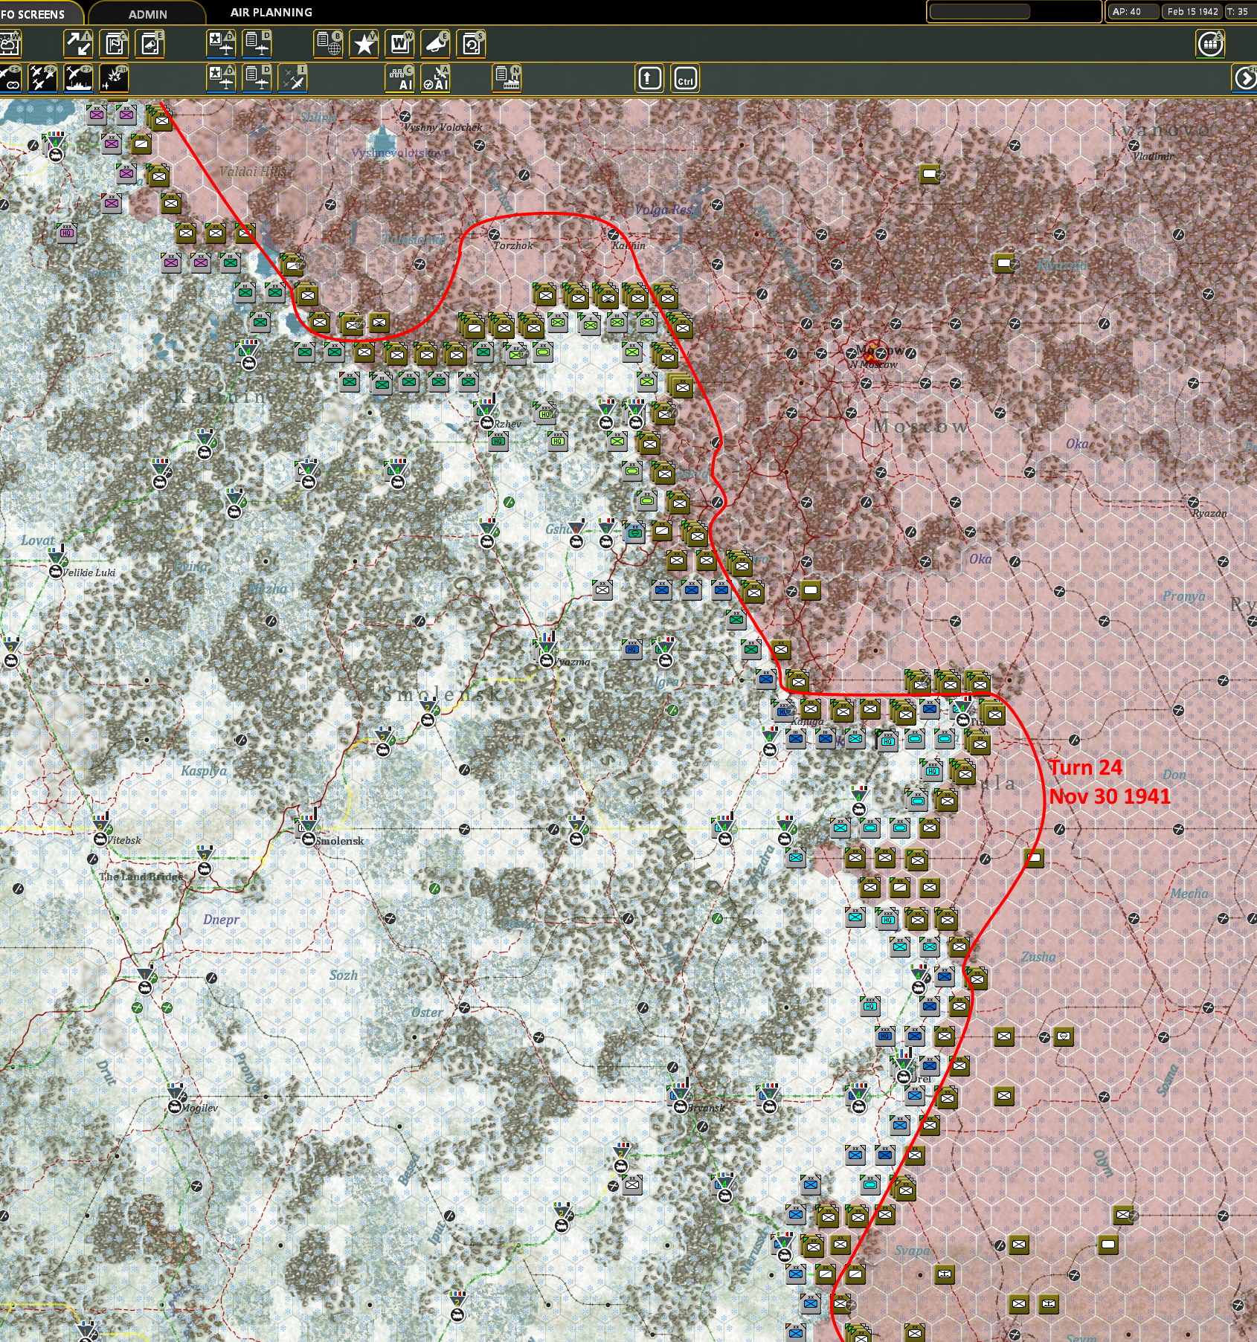This screenshot has width=1257, height=1342.
Task: Click the refresh document icon marked S
Action: click(x=472, y=45)
